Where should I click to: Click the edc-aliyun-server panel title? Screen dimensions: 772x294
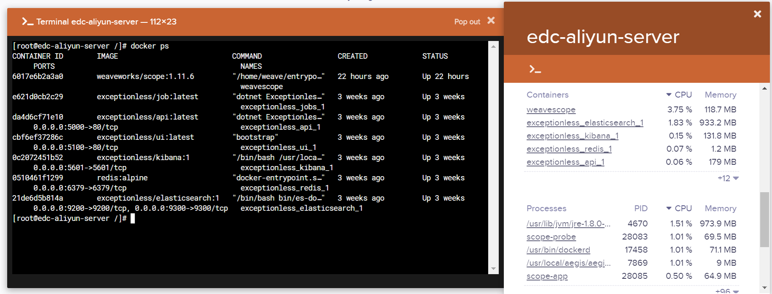(x=603, y=37)
